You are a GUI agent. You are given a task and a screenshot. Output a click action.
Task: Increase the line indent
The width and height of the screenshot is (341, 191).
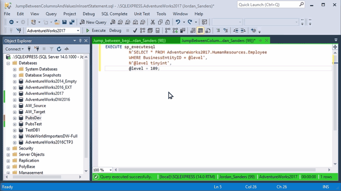243,31
